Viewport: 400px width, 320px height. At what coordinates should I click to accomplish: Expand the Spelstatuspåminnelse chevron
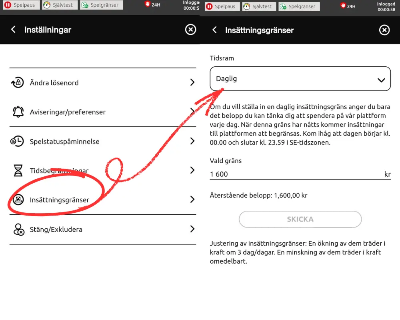coord(192,141)
